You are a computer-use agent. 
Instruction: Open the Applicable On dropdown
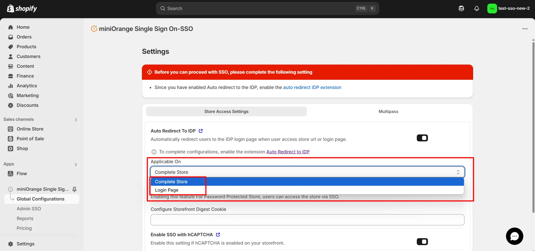tap(307, 172)
